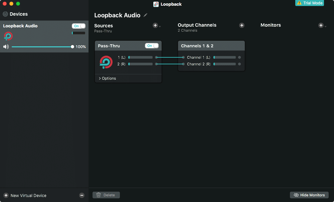Add a new monitor with the plus icon
The width and height of the screenshot is (334, 202).
click(x=321, y=25)
